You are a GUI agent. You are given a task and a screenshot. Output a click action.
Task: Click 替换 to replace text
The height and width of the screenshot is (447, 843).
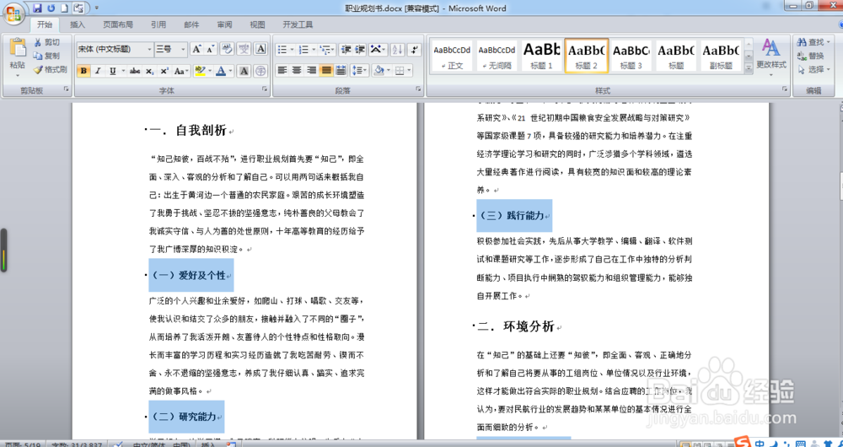point(811,56)
